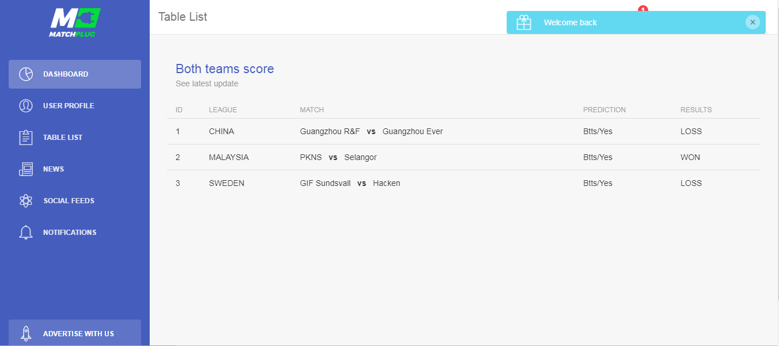Click the Selangor team name
Viewport: 779px width, 346px height.
pos(360,157)
